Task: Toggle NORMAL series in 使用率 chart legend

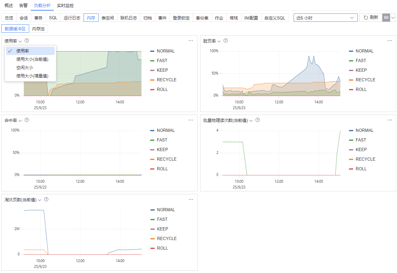Action: (162, 51)
